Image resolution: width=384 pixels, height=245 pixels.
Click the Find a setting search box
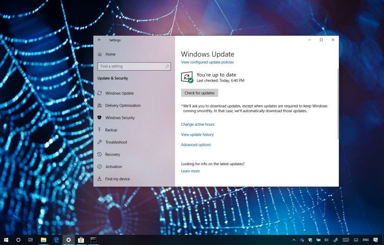[134, 66]
